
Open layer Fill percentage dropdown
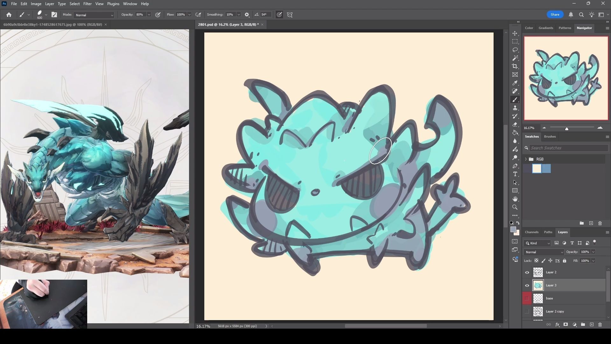pyautogui.click(x=593, y=261)
